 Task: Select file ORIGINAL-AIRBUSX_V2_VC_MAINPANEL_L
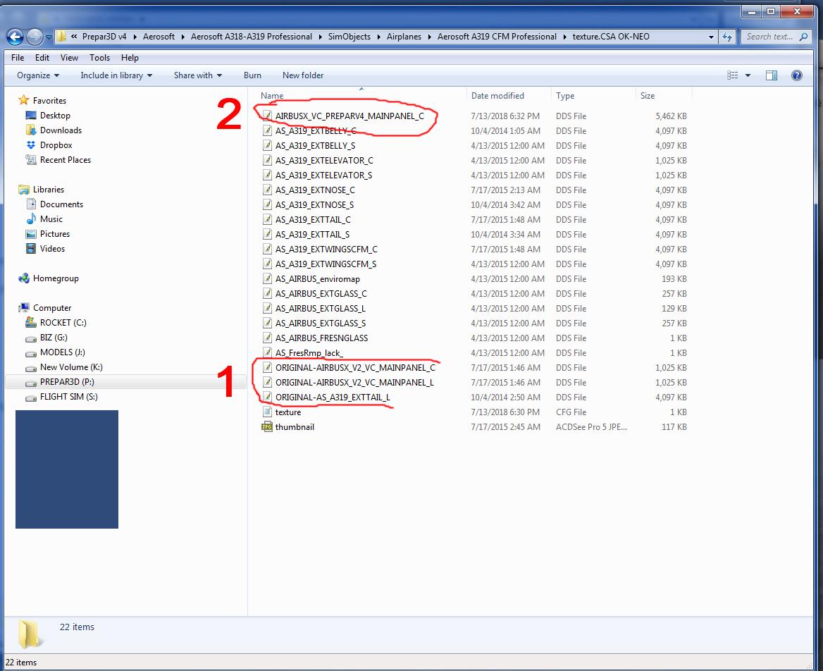pyautogui.click(x=354, y=382)
